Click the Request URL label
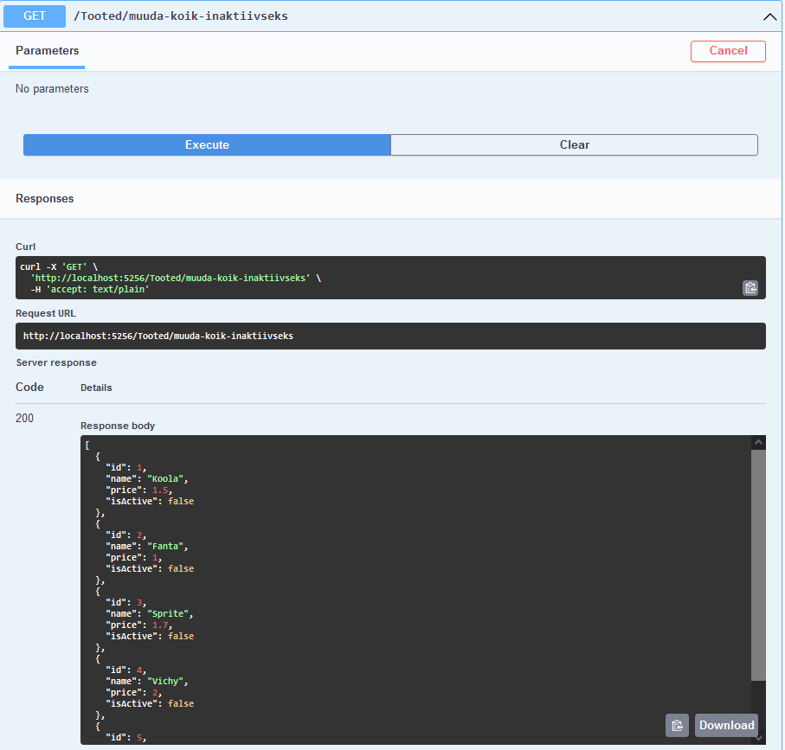This screenshot has height=750, width=785. pos(46,313)
